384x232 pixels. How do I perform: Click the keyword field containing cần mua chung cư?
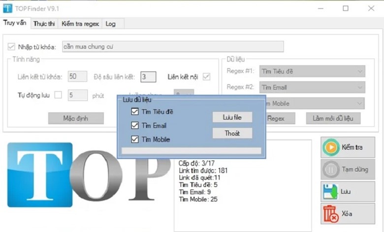coord(173,46)
